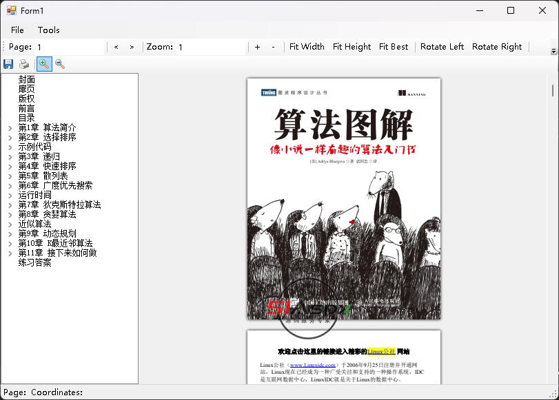This screenshot has height=400, width=559.
Task: Expand the 第3章 递归 chapter
Action: [10, 157]
